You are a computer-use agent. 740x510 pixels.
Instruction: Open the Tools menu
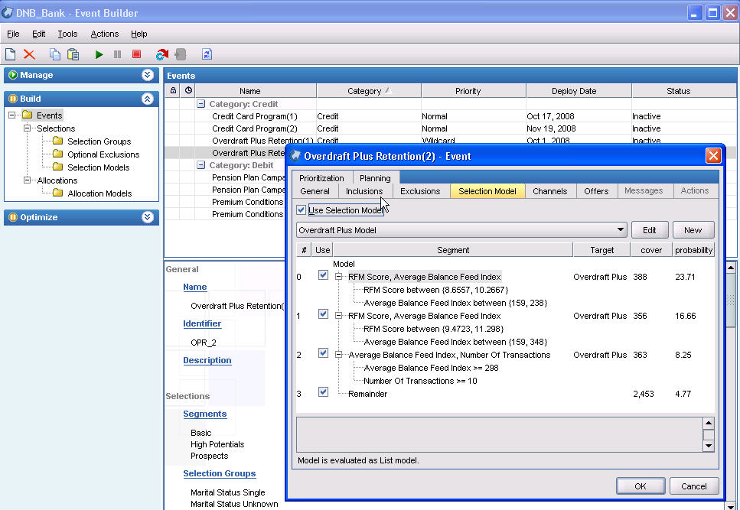click(x=67, y=34)
